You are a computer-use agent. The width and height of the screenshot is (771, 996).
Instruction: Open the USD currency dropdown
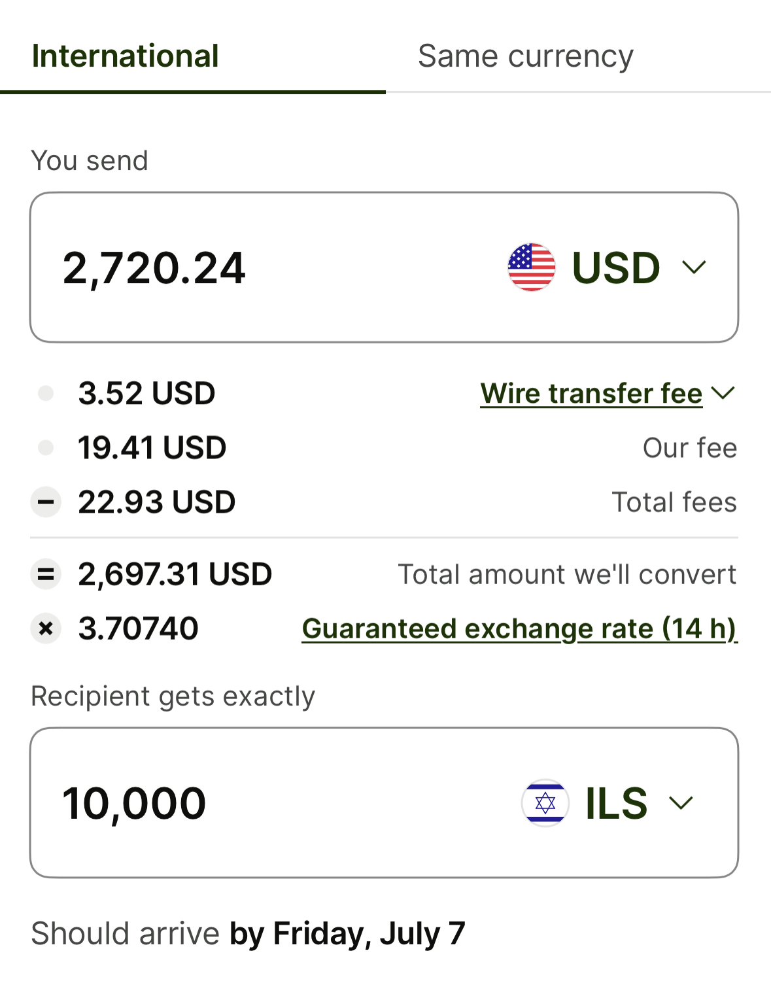(694, 267)
